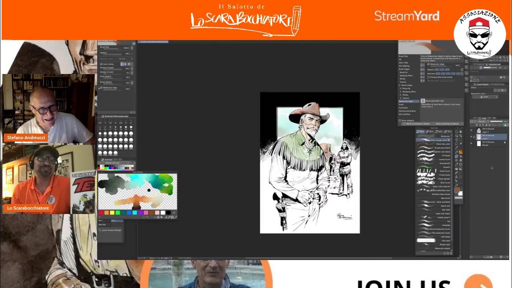Toggle Color mixing checkbox in Tool Property
Screen dimensions: 512x288
point(101,64)
